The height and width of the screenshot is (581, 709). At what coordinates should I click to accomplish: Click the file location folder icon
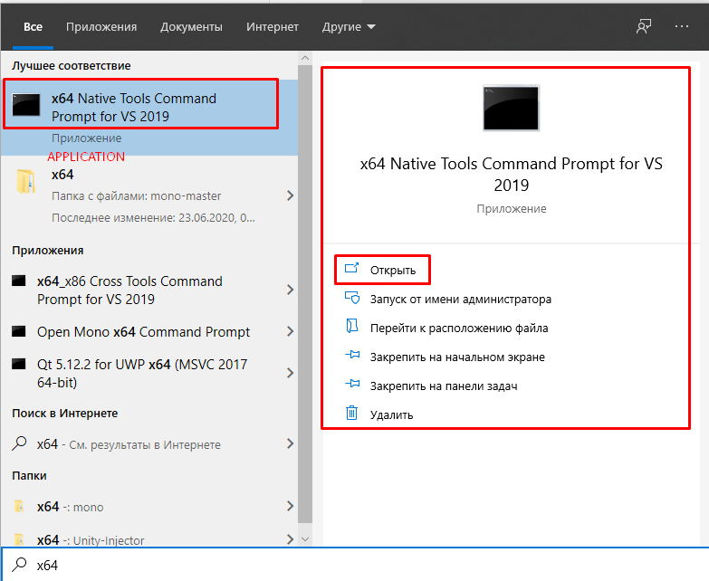(x=352, y=326)
